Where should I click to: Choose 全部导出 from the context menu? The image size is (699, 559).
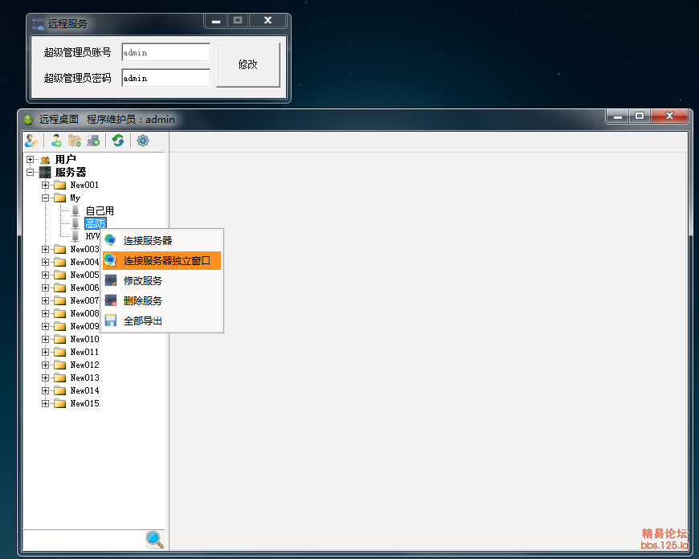click(x=161, y=321)
